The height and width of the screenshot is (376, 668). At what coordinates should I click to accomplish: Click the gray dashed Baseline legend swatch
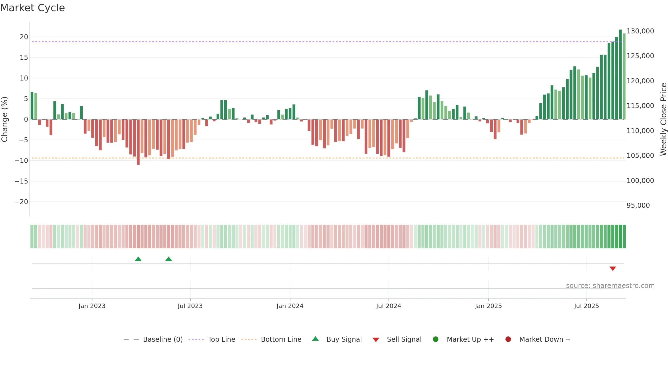pos(131,339)
